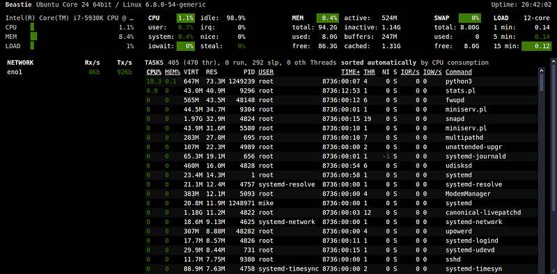Screen dimensions: 557x274
Task: Click the user mike in process list
Action: click(x=266, y=203)
